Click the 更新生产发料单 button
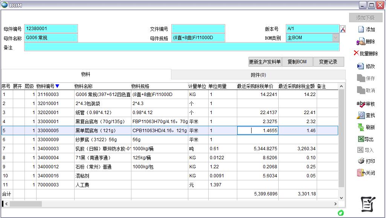Image resolution: width=386 pixels, height=218 pixels. click(x=265, y=62)
